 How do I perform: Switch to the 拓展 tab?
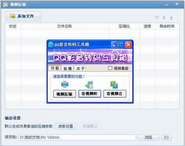tap(68, 69)
